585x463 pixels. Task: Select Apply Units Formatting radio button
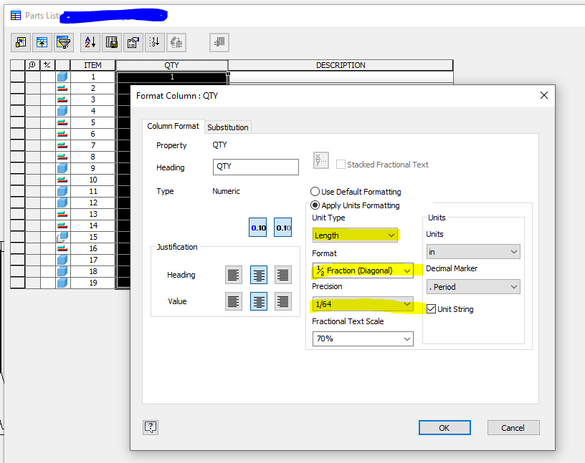pos(315,205)
